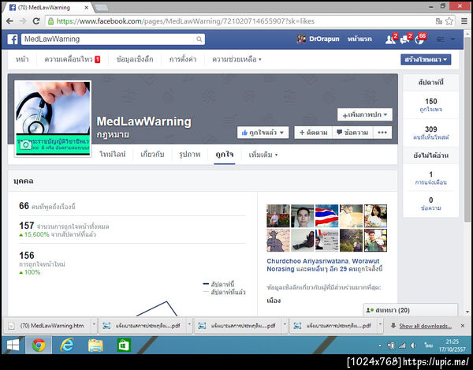473x370 pixels.
Task: Open the messages notification icon
Action: 405,39
